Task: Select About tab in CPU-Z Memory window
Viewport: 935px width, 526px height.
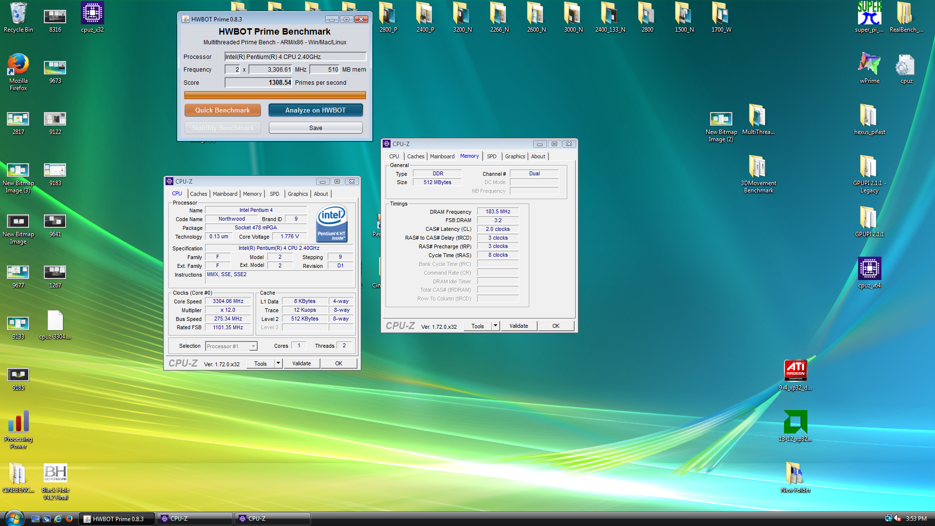Action: pos(538,156)
